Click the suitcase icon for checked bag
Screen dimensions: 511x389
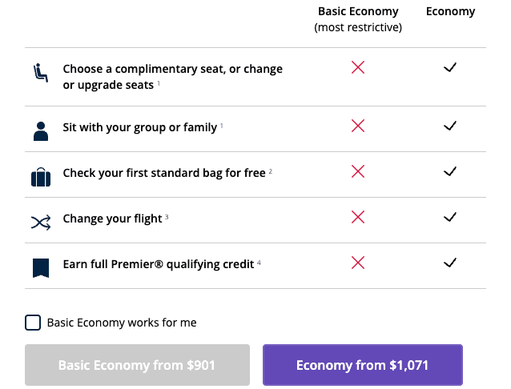[41, 177]
